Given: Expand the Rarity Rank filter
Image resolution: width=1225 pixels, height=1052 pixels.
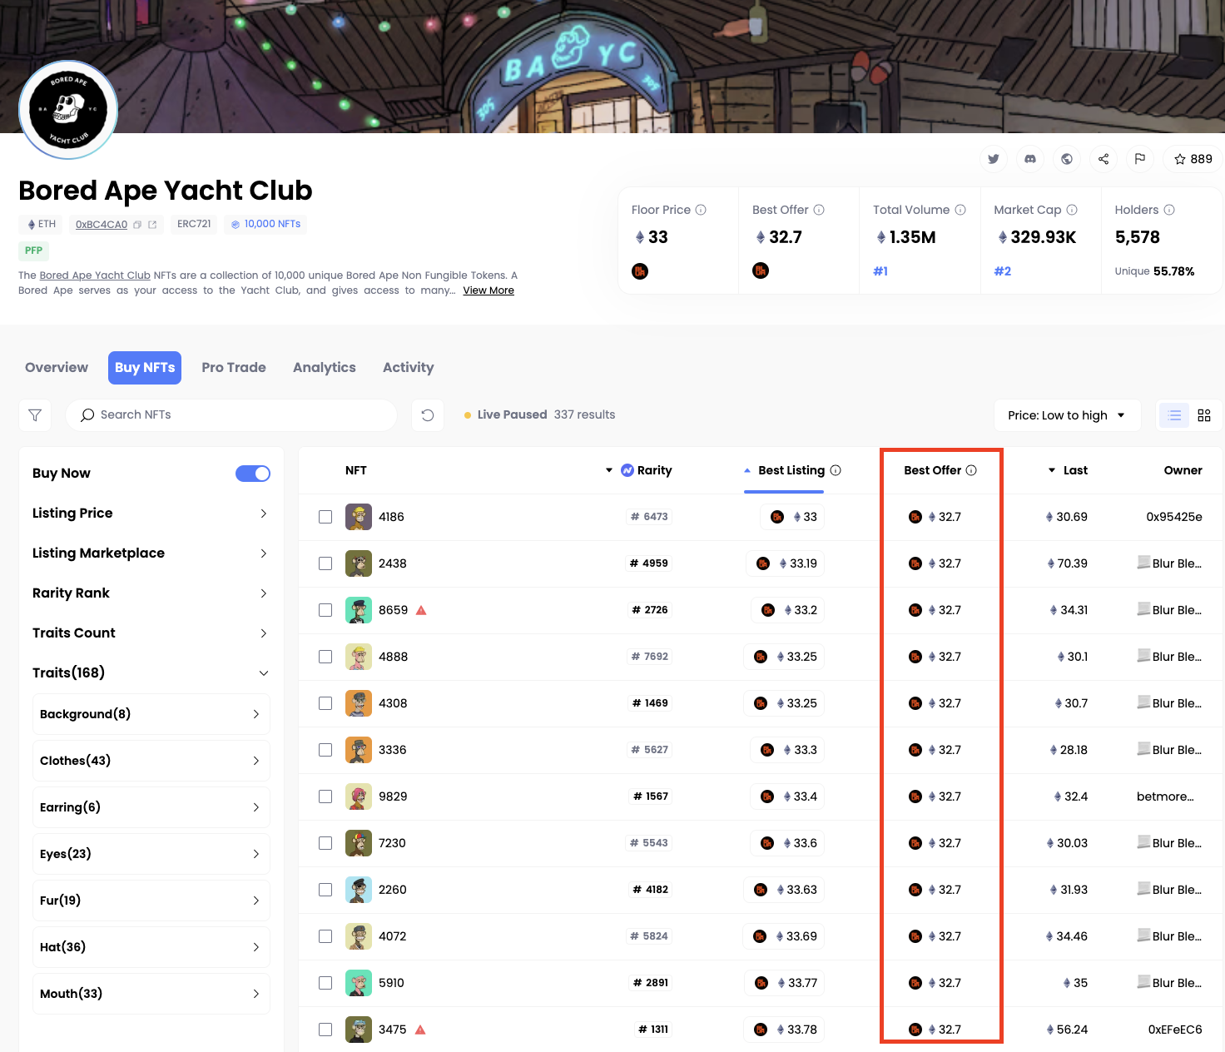Looking at the screenshot, I should pyautogui.click(x=151, y=593).
